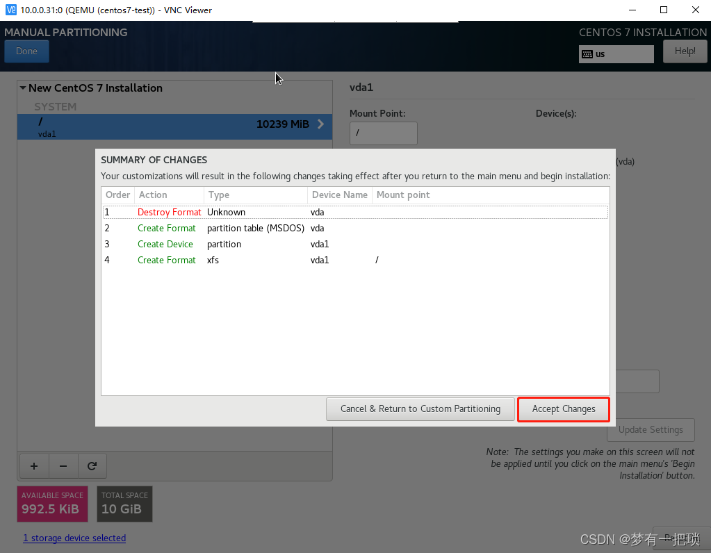The height and width of the screenshot is (553, 711).
Task: Click the TOTAL SPACE 10 GiB box
Action: coord(124,504)
